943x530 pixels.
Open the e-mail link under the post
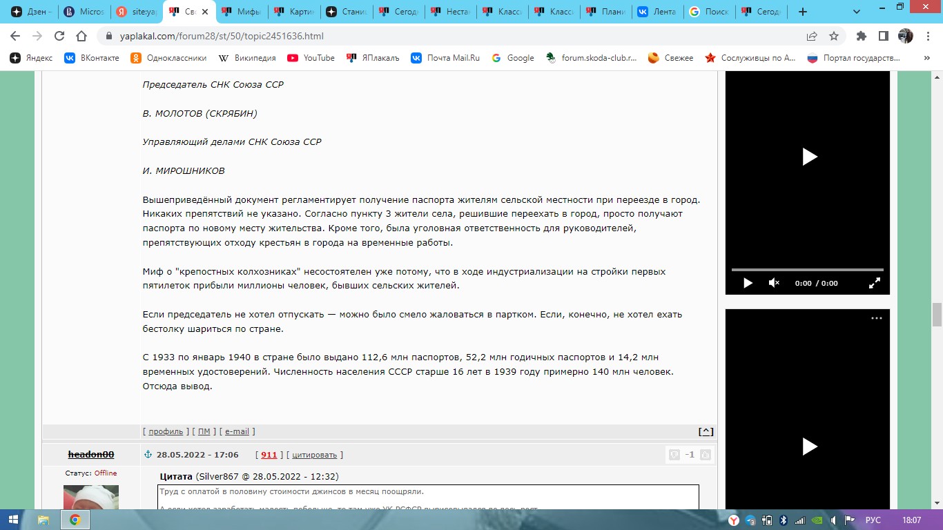coord(237,431)
